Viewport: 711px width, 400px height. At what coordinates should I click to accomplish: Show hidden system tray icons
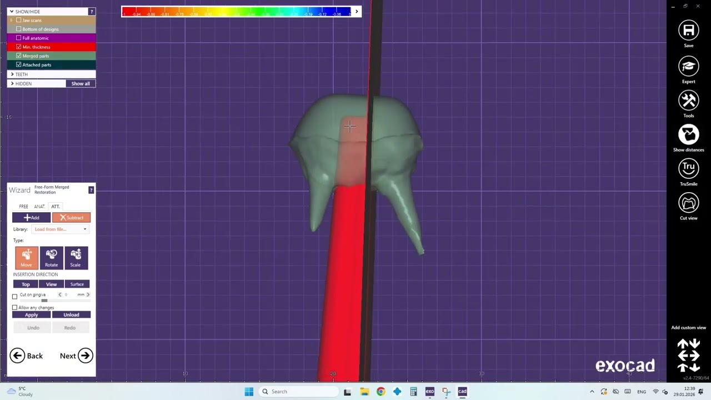click(x=592, y=392)
